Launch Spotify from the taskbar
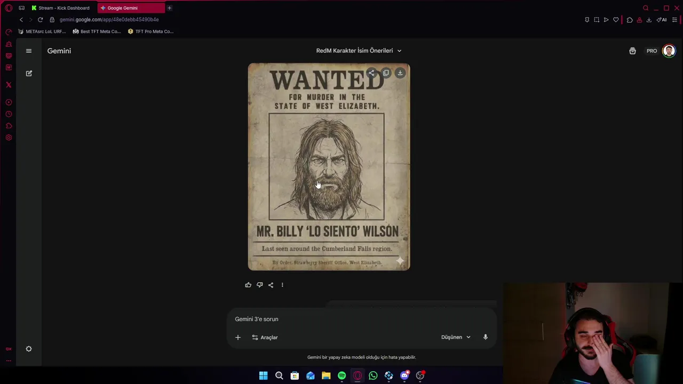Screen dimensions: 683x384 pyautogui.click(x=341, y=375)
